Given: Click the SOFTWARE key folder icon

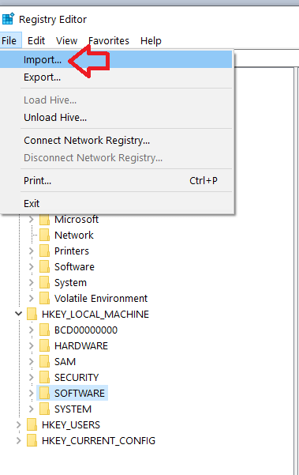Looking at the screenshot, I should coord(44,394).
